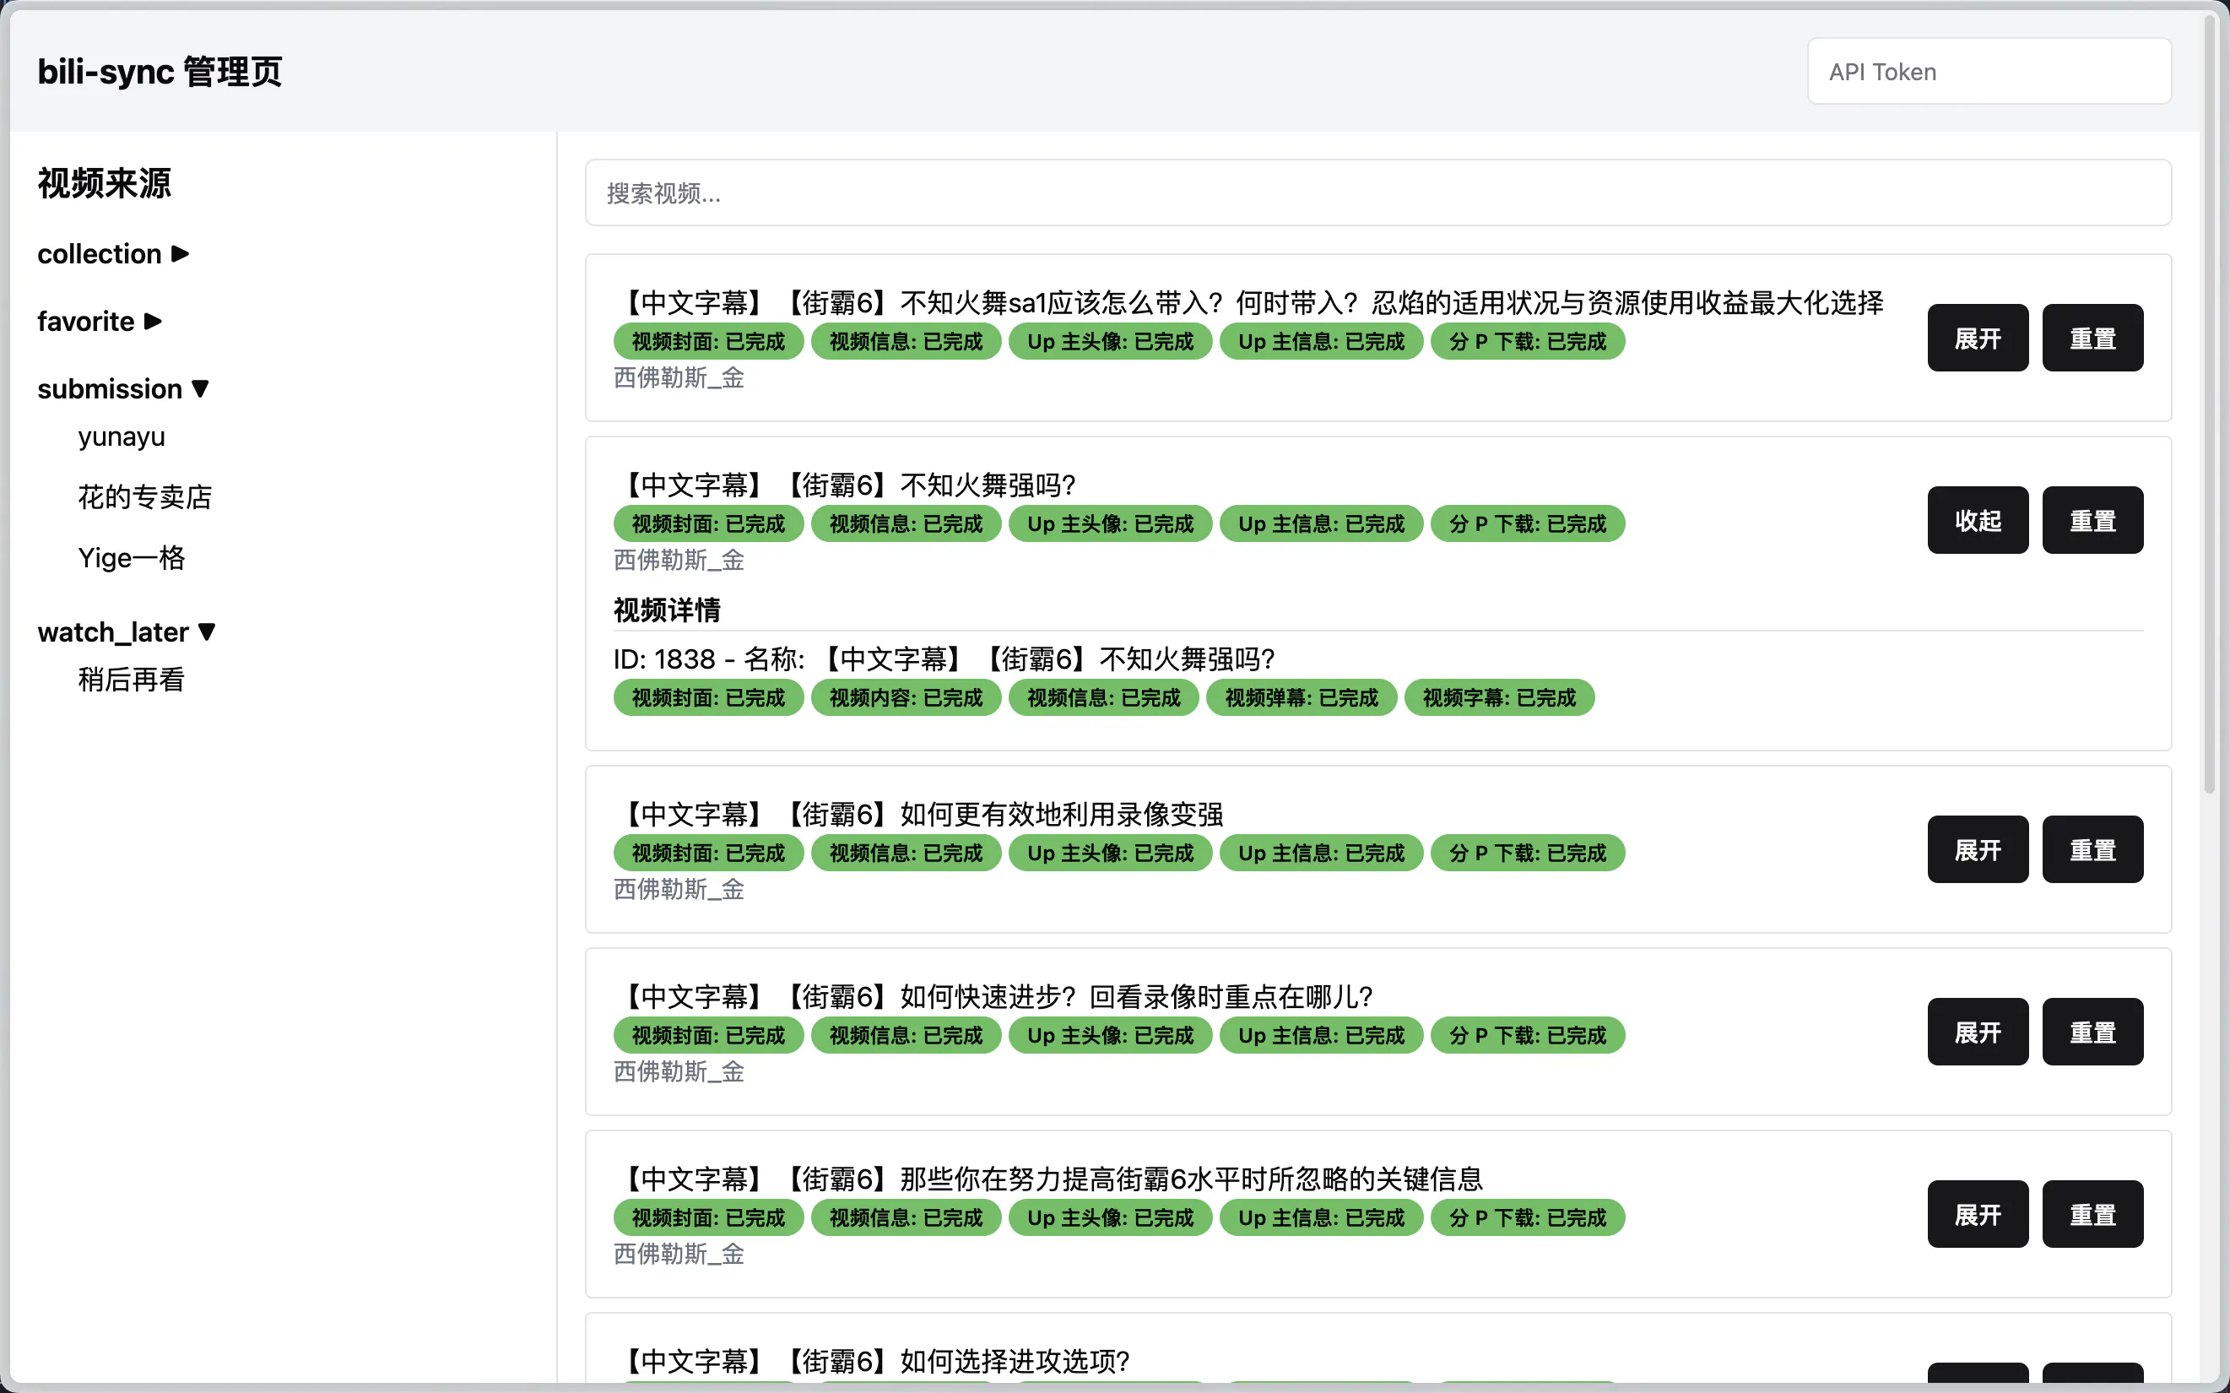The height and width of the screenshot is (1393, 2230).
Task: Expand the collection source group
Action: pyautogui.click(x=112, y=253)
